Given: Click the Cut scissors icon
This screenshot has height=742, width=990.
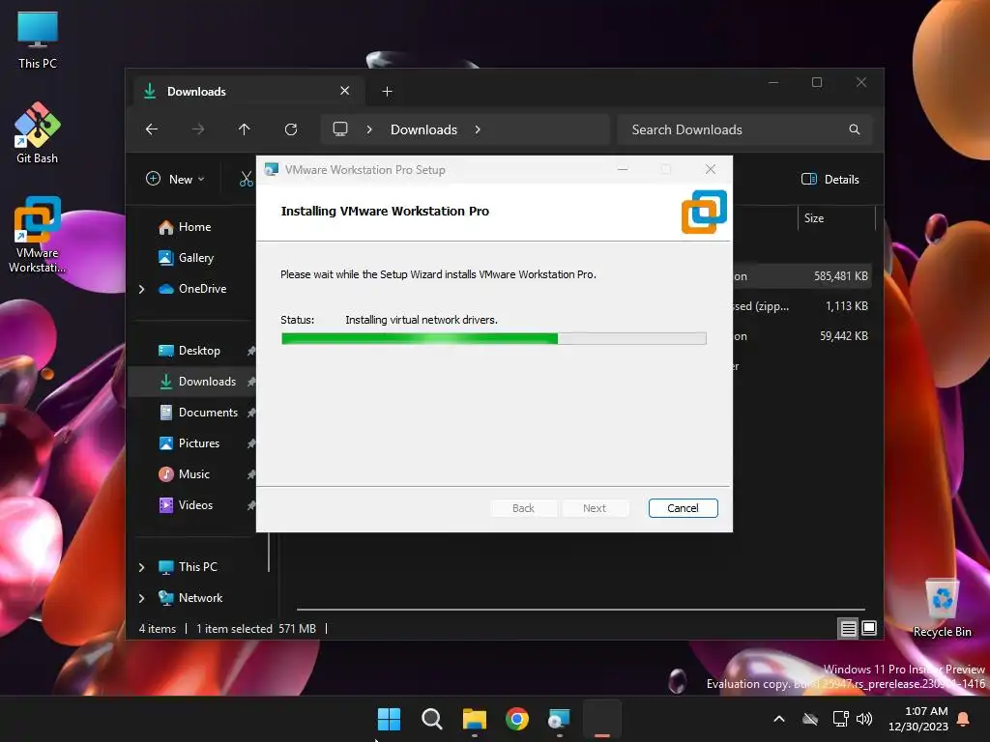Looking at the screenshot, I should tap(247, 179).
